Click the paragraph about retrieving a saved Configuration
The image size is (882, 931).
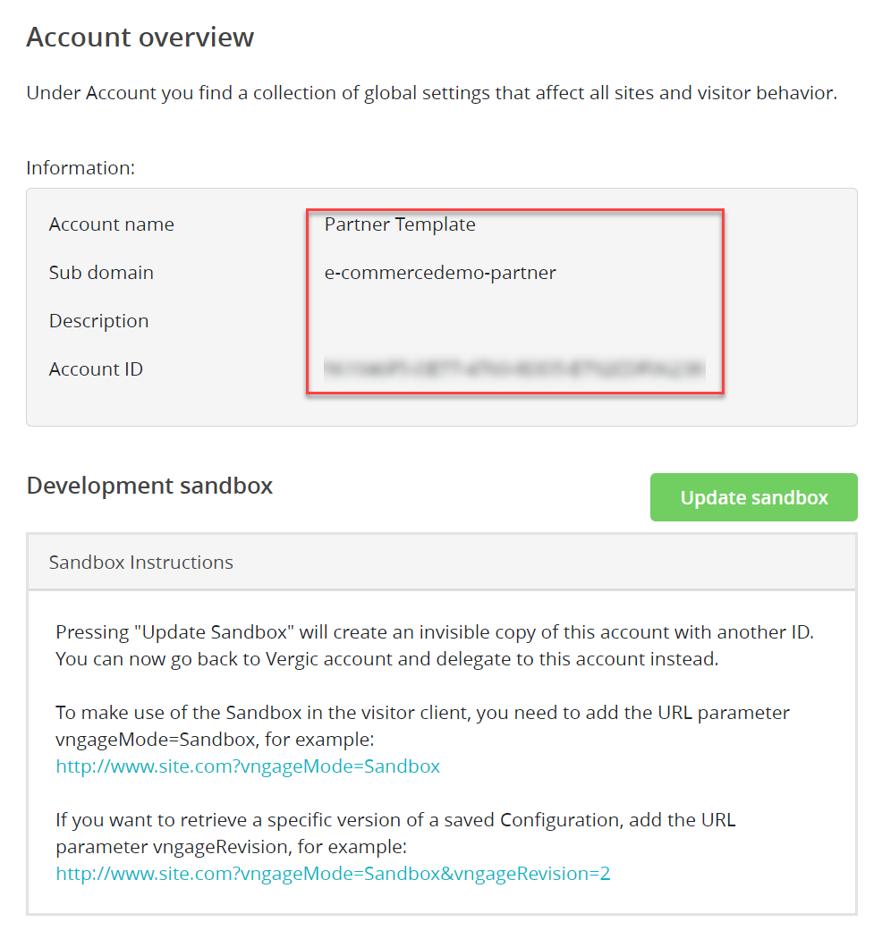click(x=395, y=831)
